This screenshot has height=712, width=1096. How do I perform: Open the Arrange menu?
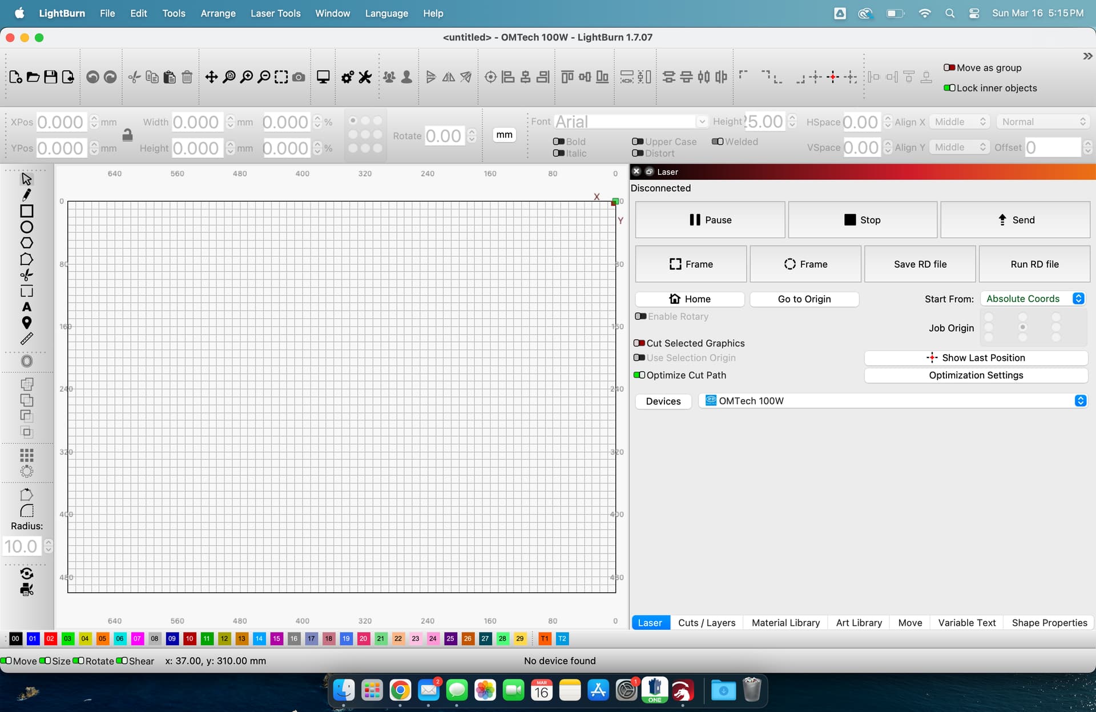pos(217,13)
